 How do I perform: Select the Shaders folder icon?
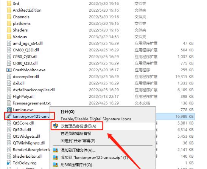click(9, 30)
